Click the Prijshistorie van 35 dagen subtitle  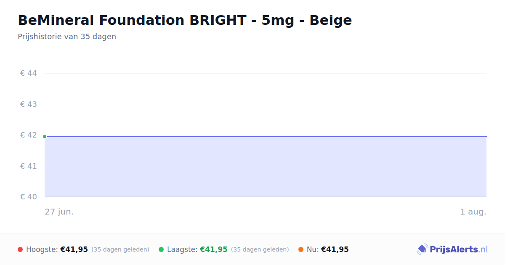tap(67, 37)
